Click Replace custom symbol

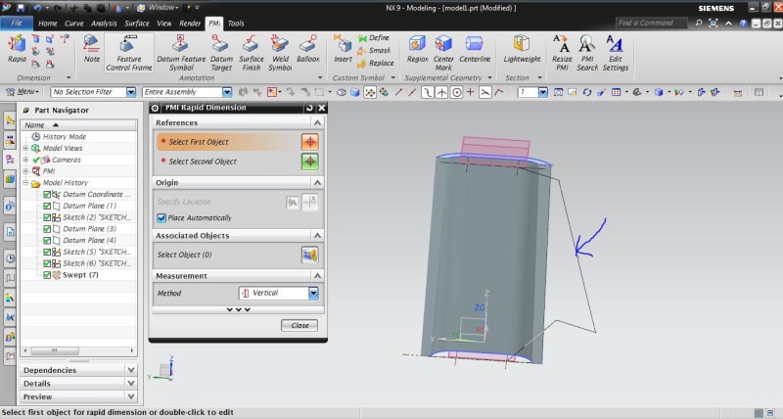[x=376, y=64]
